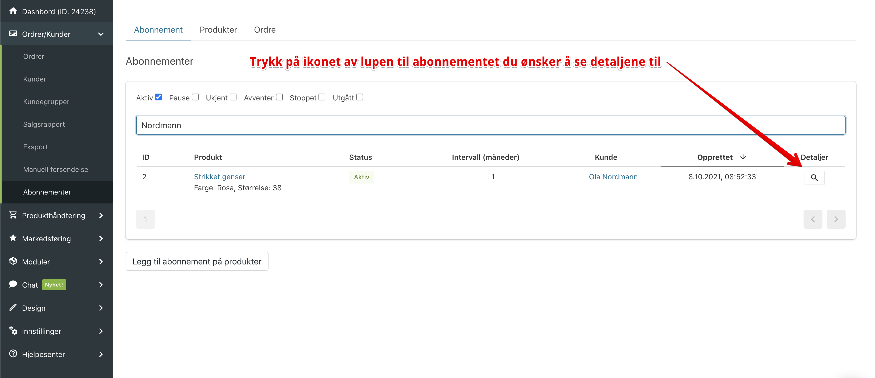The height and width of the screenshot is (378, 875).
Task: Click the sort arrow next to Opprettet
Action: click(743, 157)
